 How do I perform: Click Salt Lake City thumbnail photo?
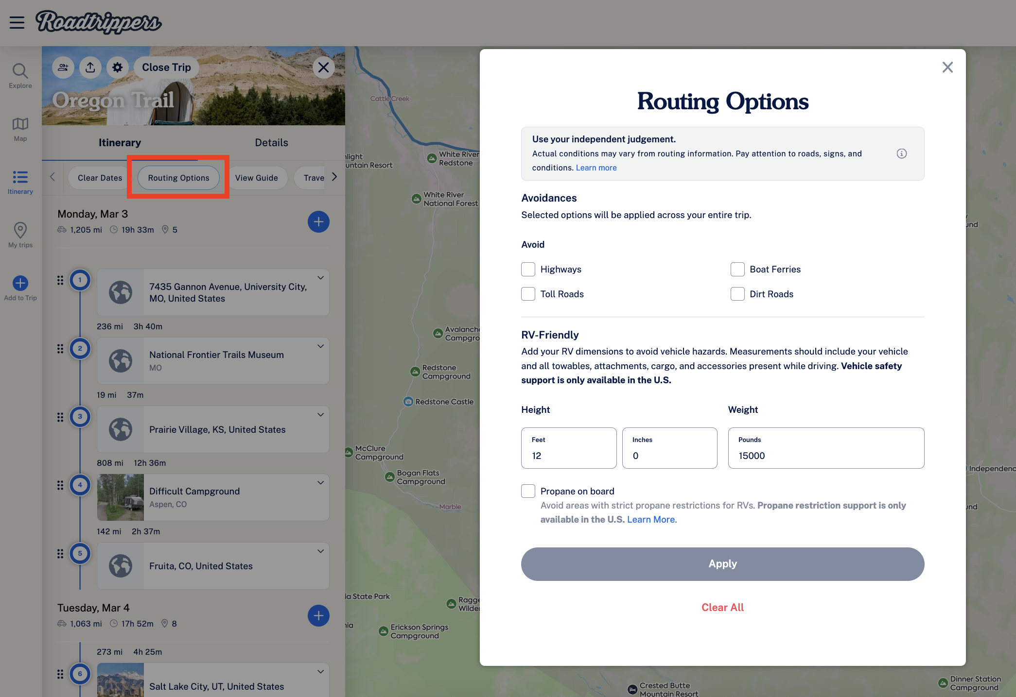pos(121,680)
